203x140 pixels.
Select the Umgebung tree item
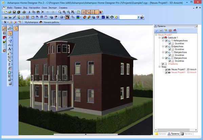point(173,64)
